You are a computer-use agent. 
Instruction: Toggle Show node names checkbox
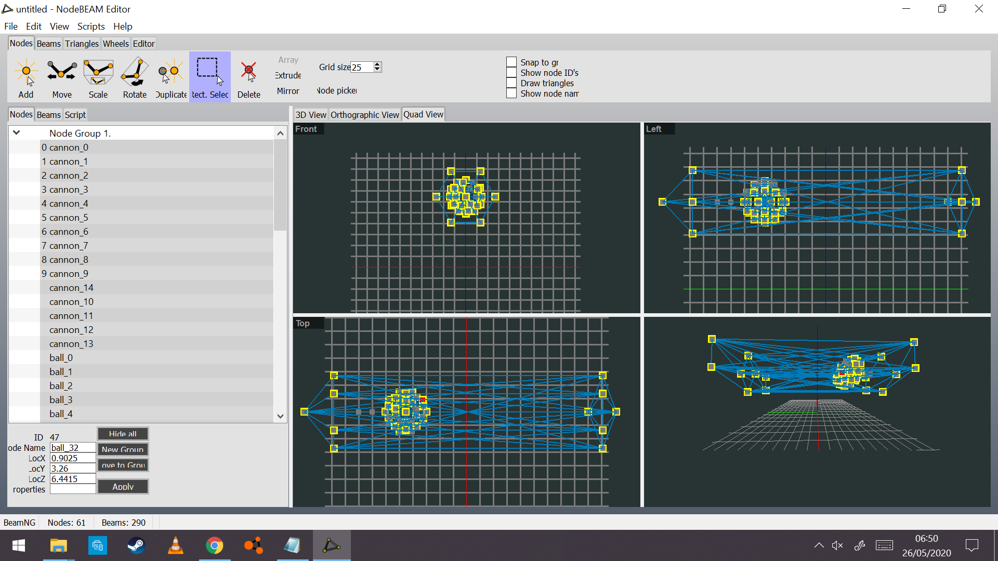511,94
